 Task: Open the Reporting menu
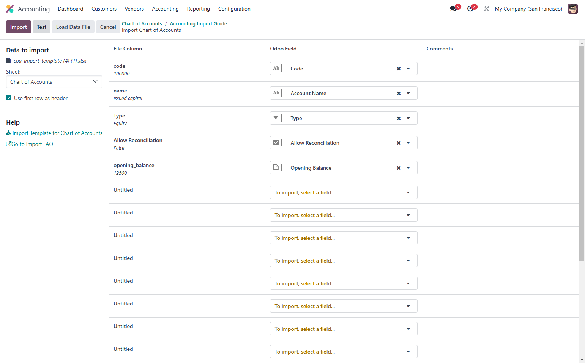pyautogui.click(x=199, y=9)
